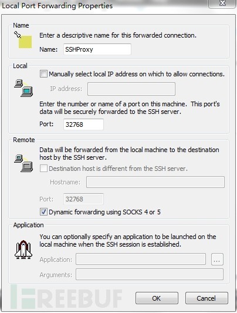Viewport: 237px width, 313px height.
Task: Click the remote Hostname text field
Action: [x=155, y=182]
